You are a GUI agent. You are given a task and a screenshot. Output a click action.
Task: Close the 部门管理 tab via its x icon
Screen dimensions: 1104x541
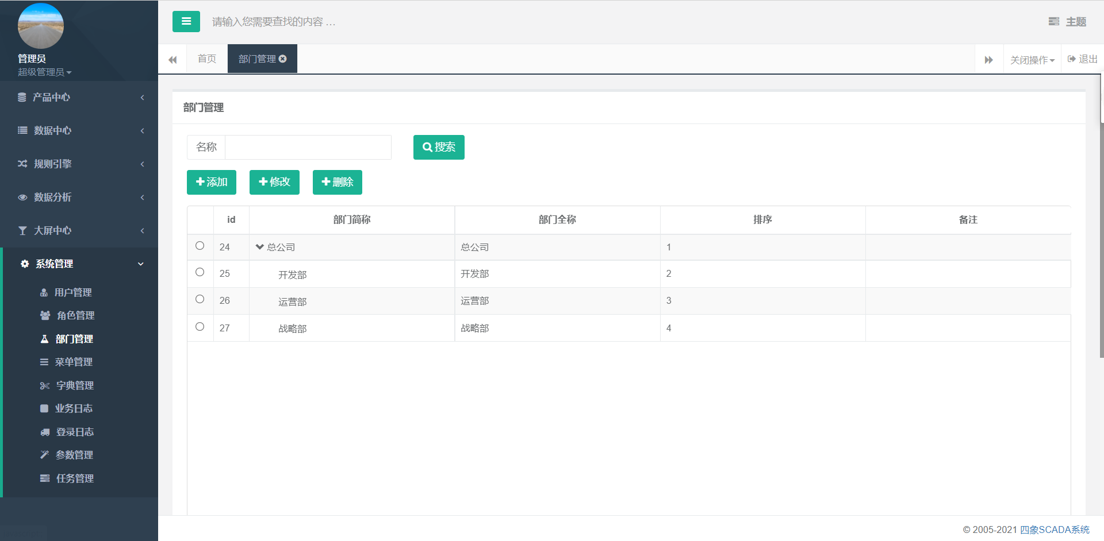[283, 59]
